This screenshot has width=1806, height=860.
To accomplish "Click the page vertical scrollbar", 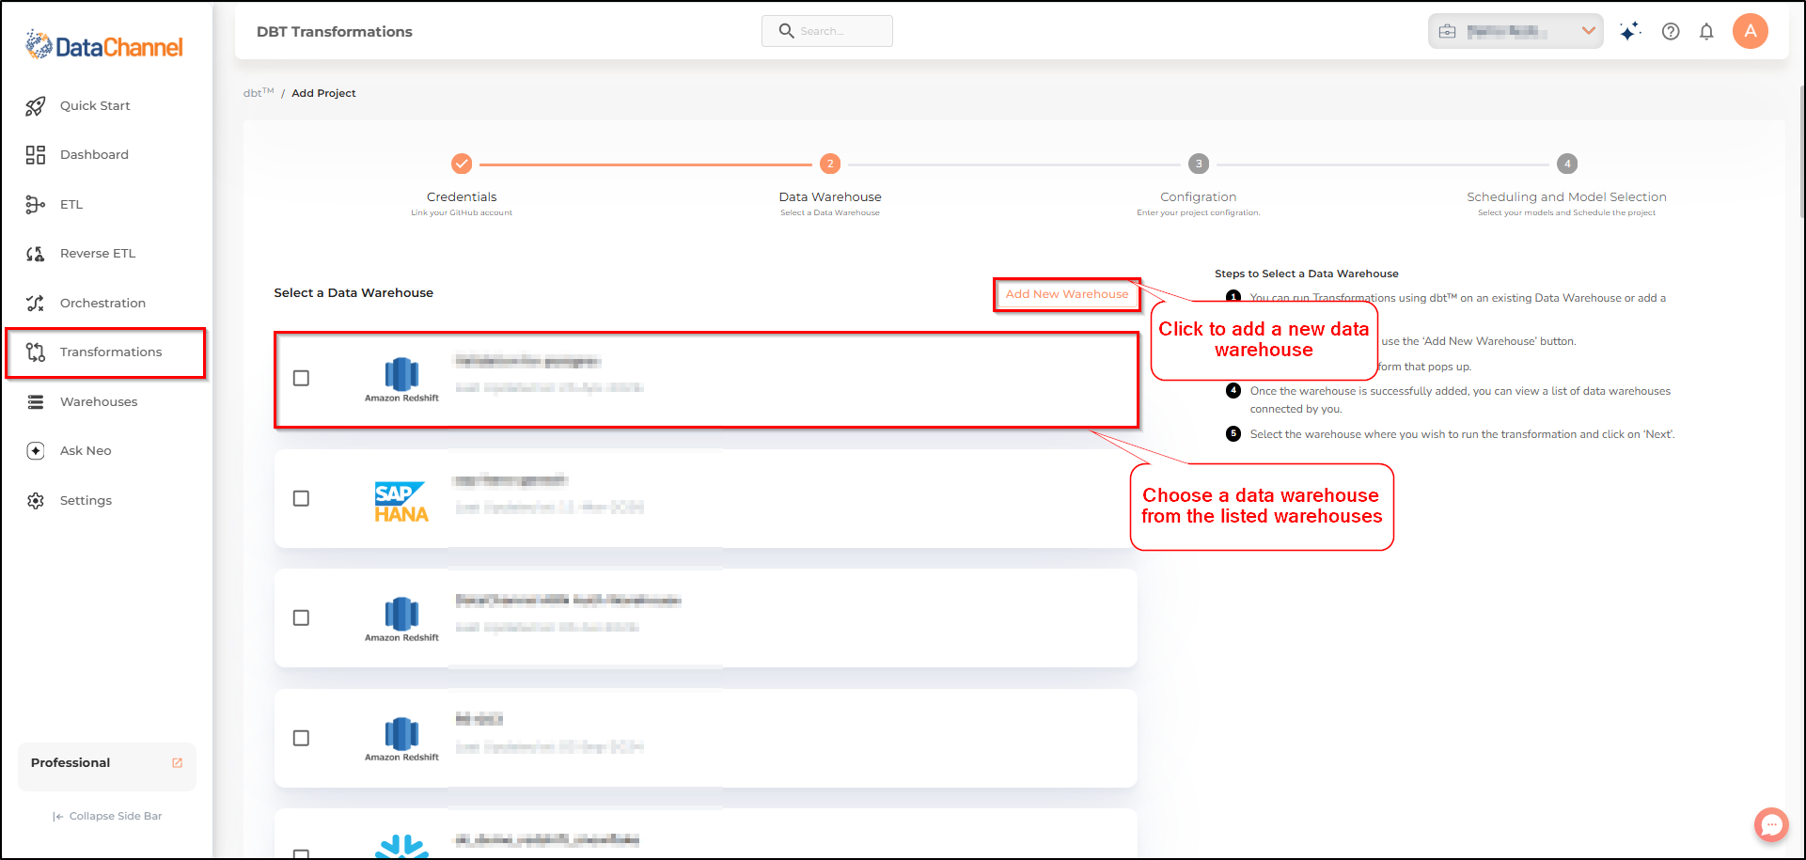I will point(1801,150).
